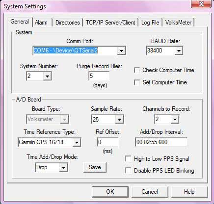
Task: Open the Directories tab
Action: pyautogui.click(x=68, y=23)
